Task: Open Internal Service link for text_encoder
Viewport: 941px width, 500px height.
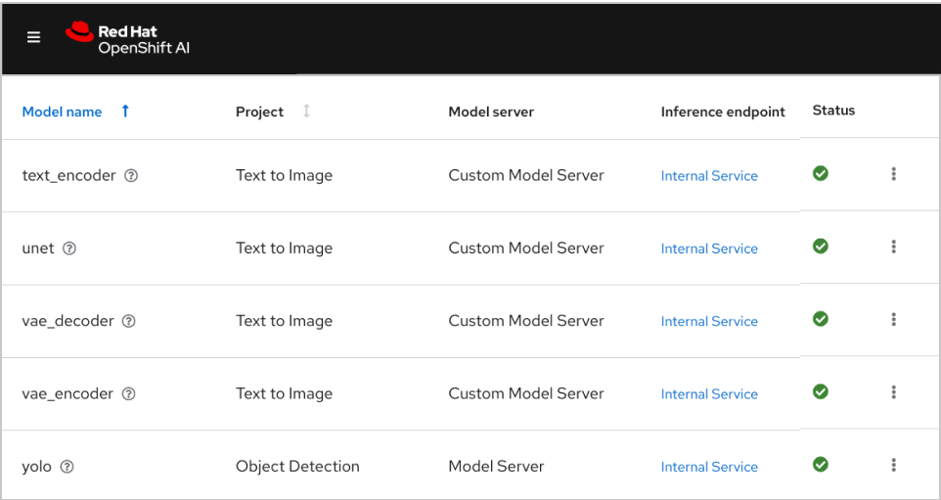Action: [709, 176]
